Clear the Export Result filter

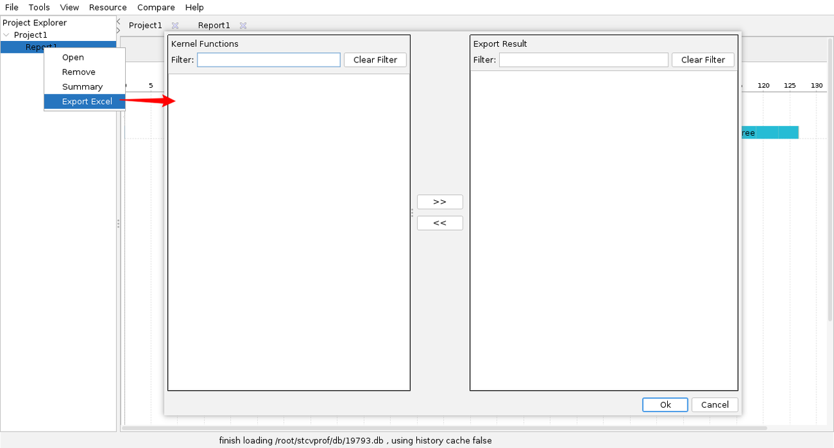(703, 60)
